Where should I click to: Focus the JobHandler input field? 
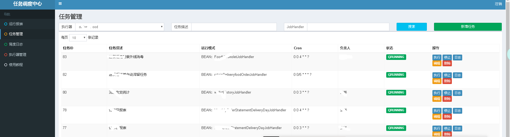tap(348, 27)
